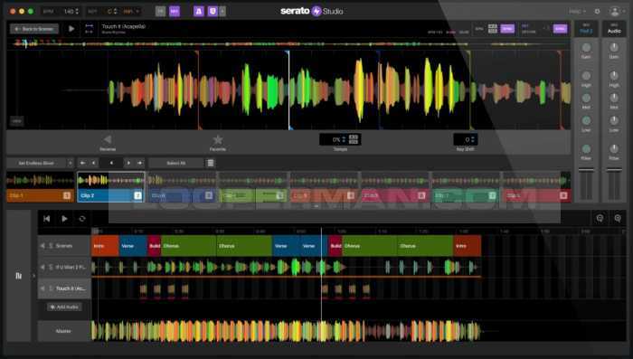Mute the Scenes track speaker
Screen dimensions: 633x359
coord(43,246)
